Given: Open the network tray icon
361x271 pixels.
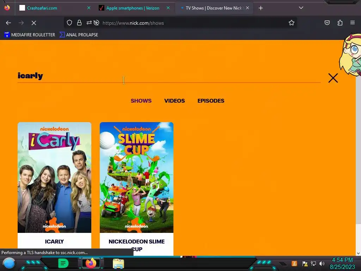Looking at the screenshot, I should pos(313,264).
